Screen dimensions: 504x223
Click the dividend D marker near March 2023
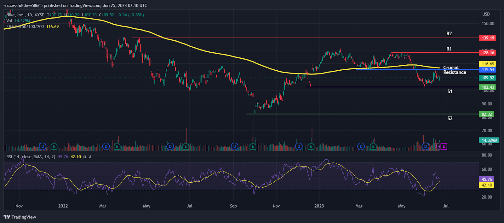tap(361, 146)
